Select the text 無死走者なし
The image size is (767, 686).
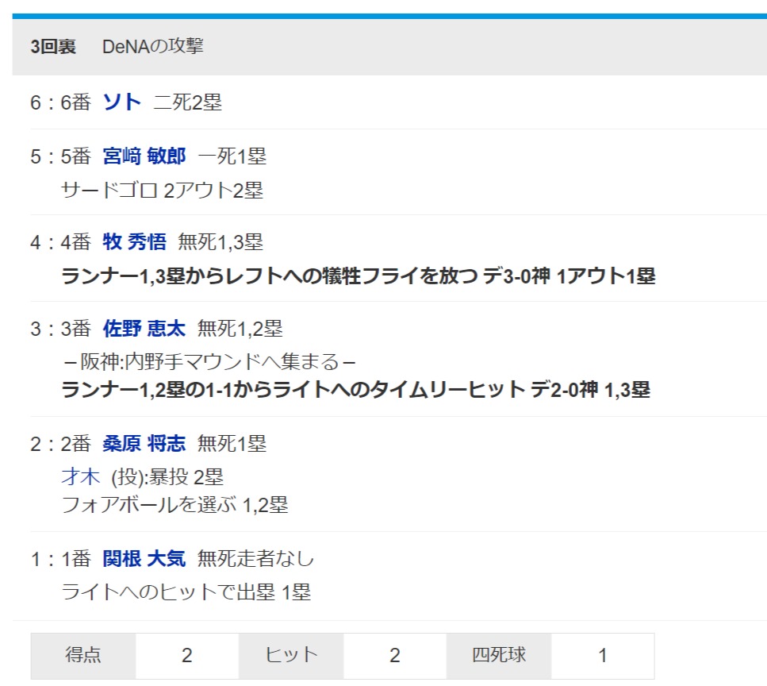click(256, 559)
